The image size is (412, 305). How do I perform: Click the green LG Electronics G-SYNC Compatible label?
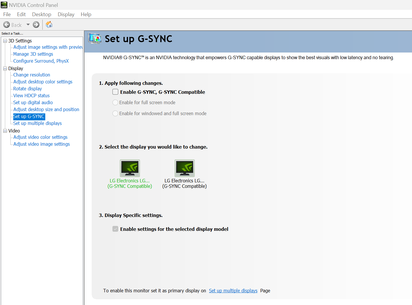pos(130,184)
